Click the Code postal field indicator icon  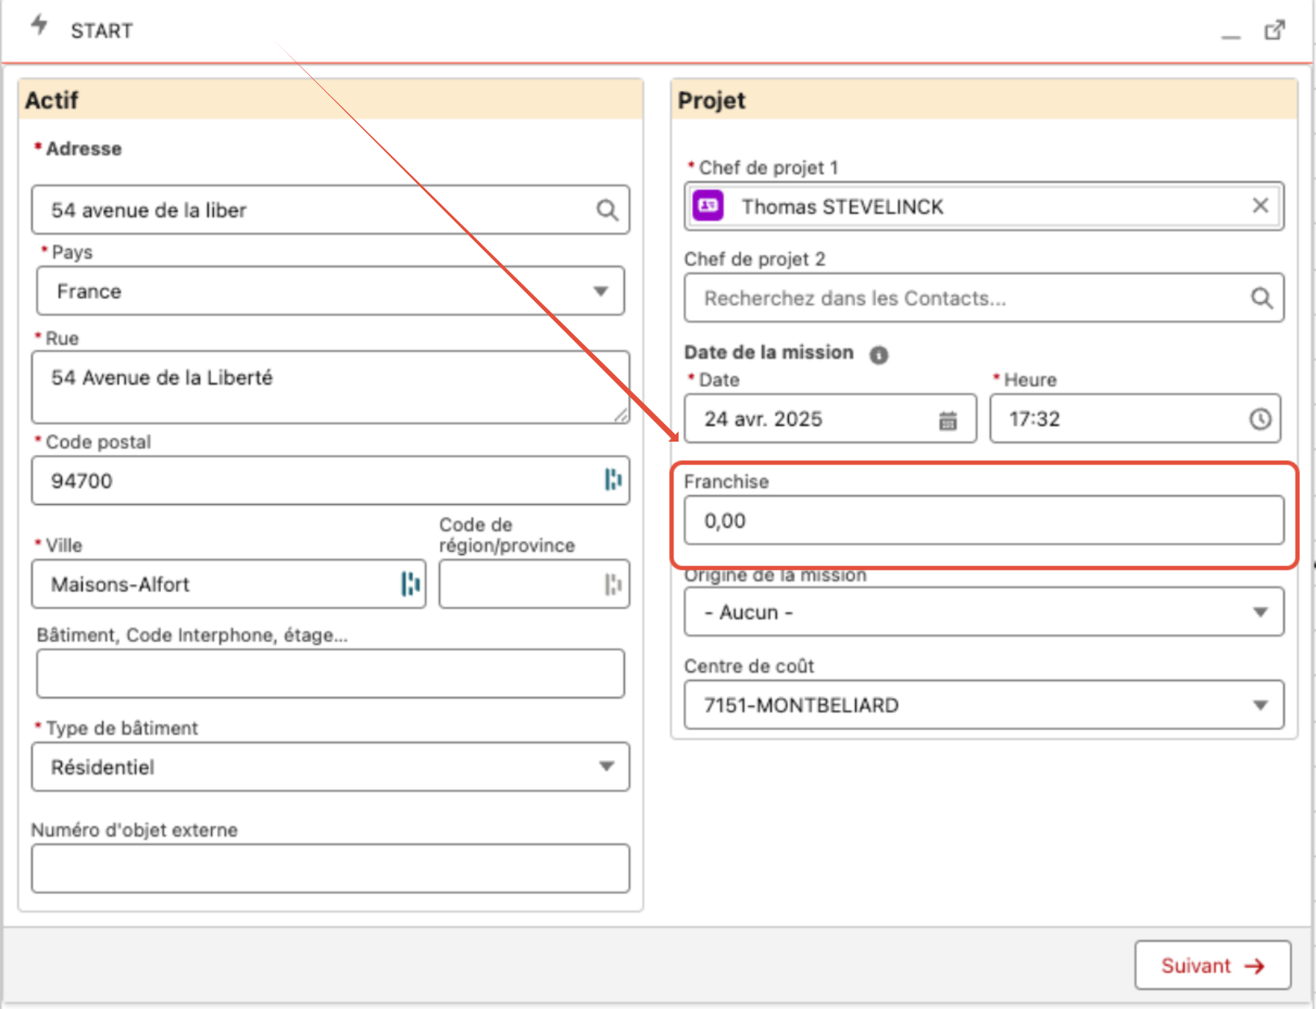612,480
